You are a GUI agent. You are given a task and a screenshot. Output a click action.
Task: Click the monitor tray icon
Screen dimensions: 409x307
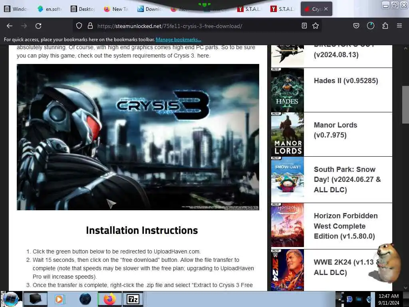359,299
